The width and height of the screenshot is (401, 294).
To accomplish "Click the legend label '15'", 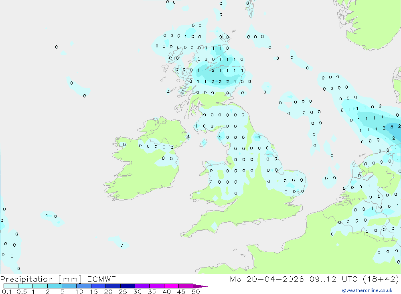I will (x=94, y=292).
